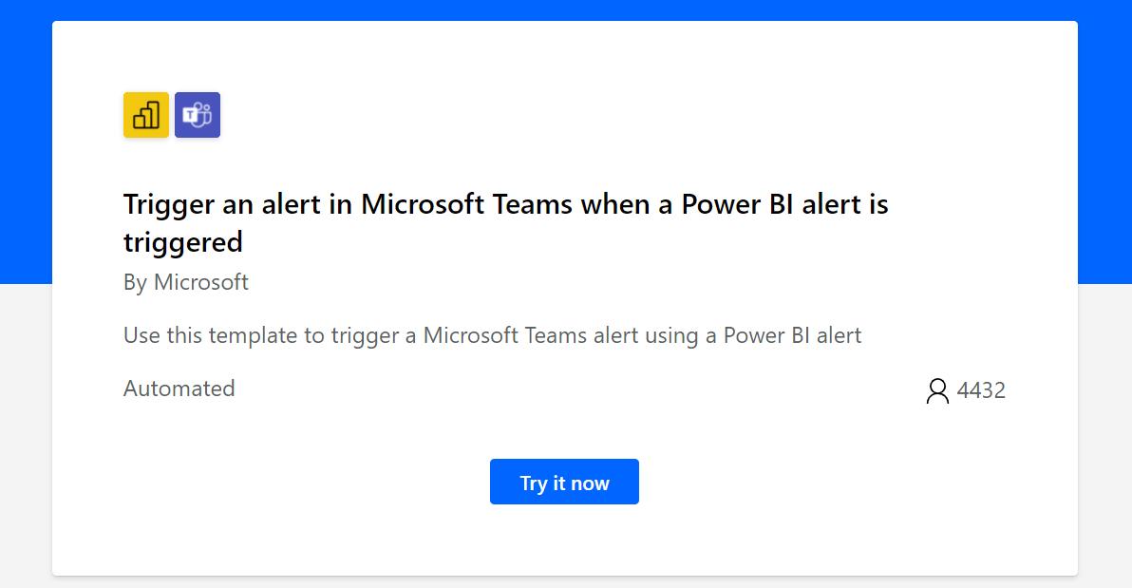Click "Microsoft Teams" in the title heading
1132x588 pixels.
coord(467,204)
